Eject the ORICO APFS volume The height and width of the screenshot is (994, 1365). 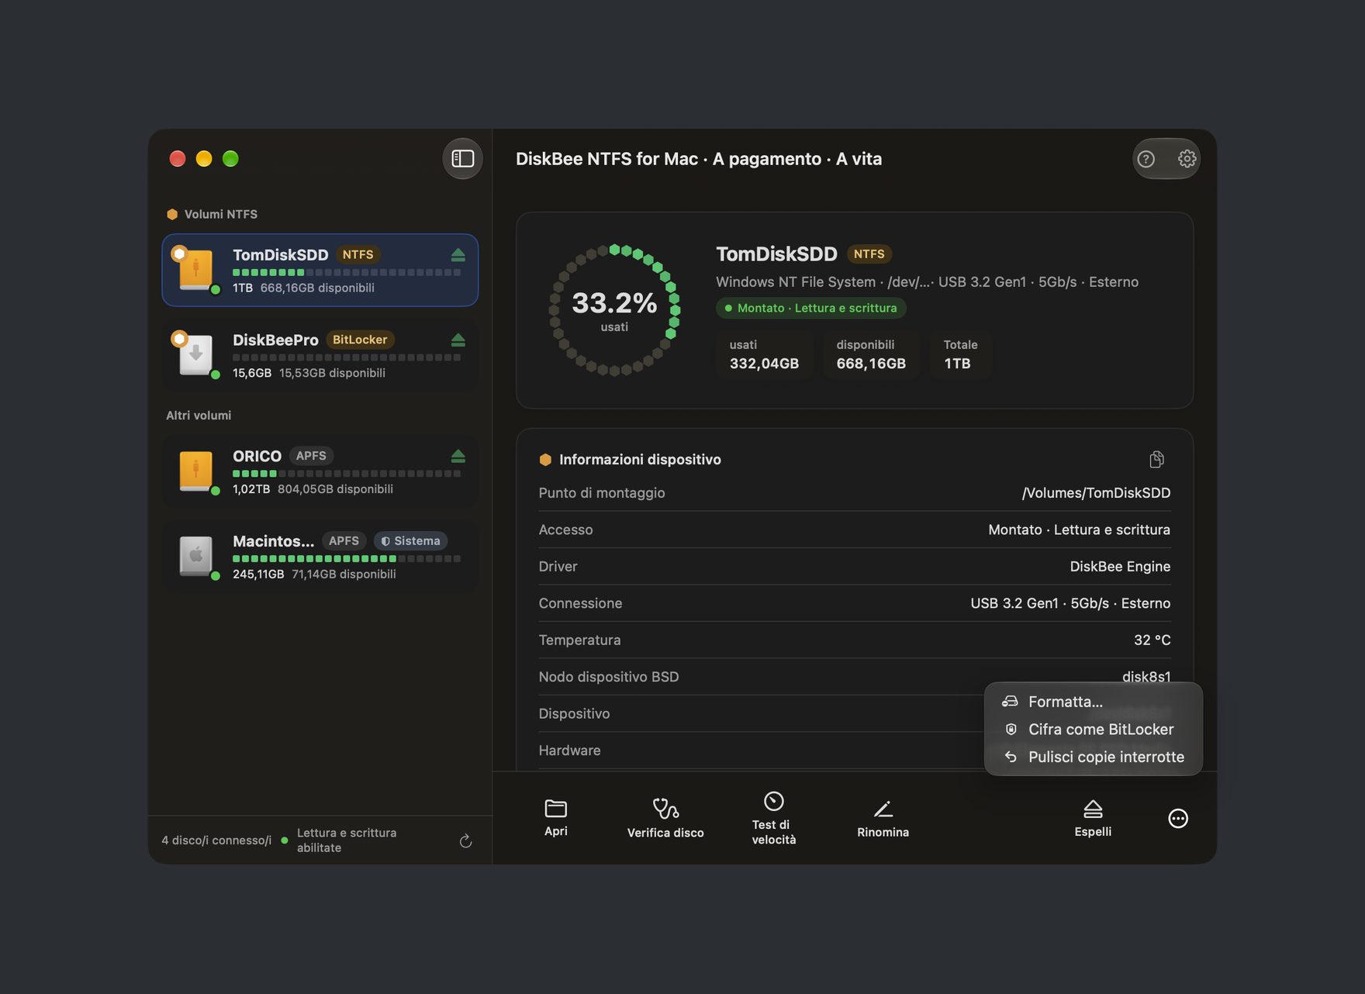point(458,456)
